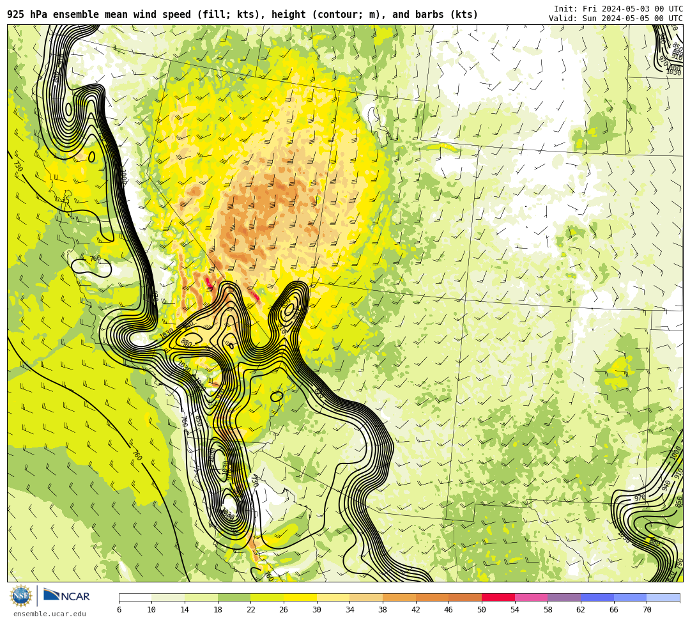Click the colorbar tick label '38'

[383, 610]
